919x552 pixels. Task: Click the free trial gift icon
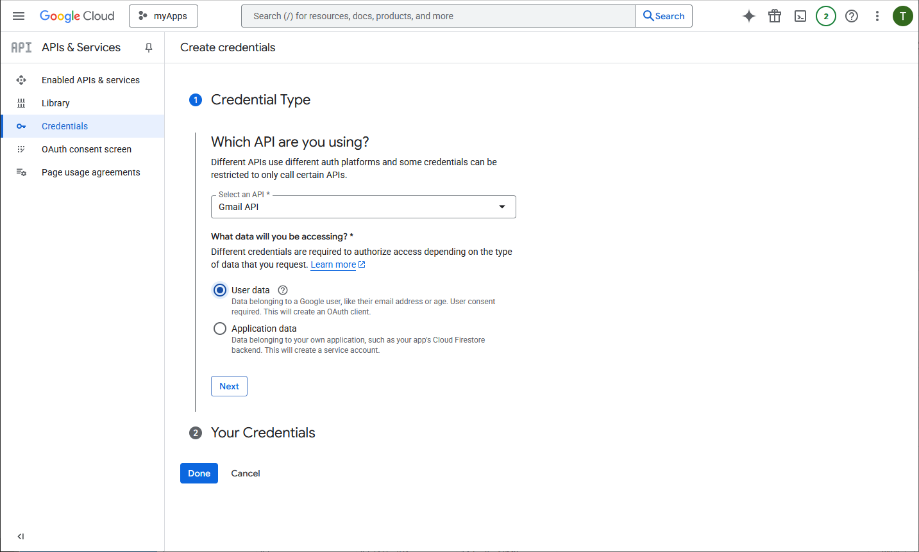(775, 16)
